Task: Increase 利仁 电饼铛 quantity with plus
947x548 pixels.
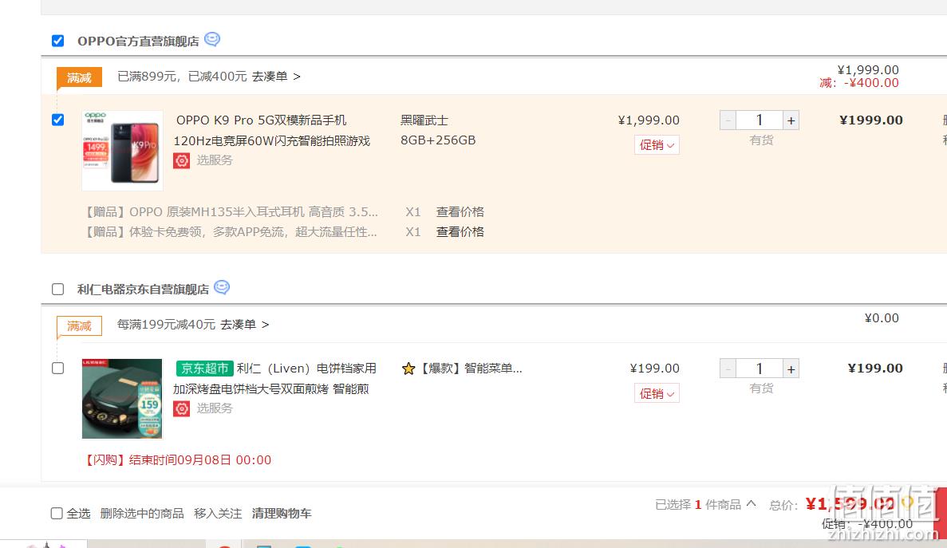Action: 791,369
